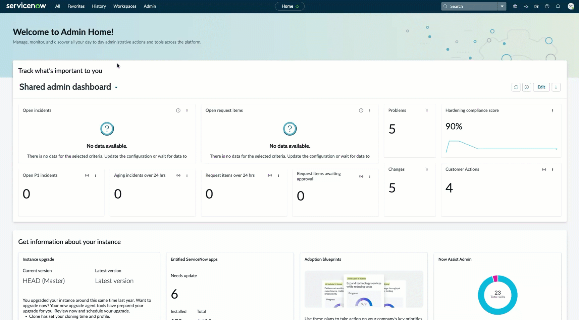Viewport: 579px width, 320px height.
Task: Click the Edit dashboard button
Action: 541,87
